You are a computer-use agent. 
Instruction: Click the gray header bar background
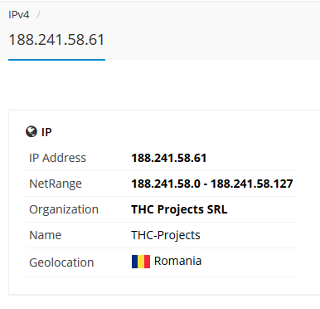coord(213,31)
